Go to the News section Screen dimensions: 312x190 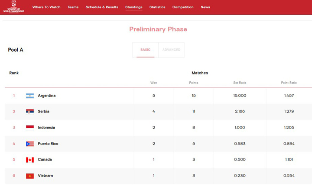coord(205,7)
